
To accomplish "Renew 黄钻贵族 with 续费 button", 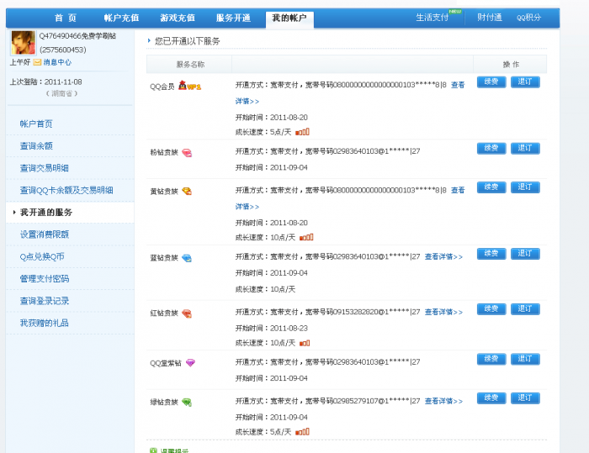I will pos(491,187).
